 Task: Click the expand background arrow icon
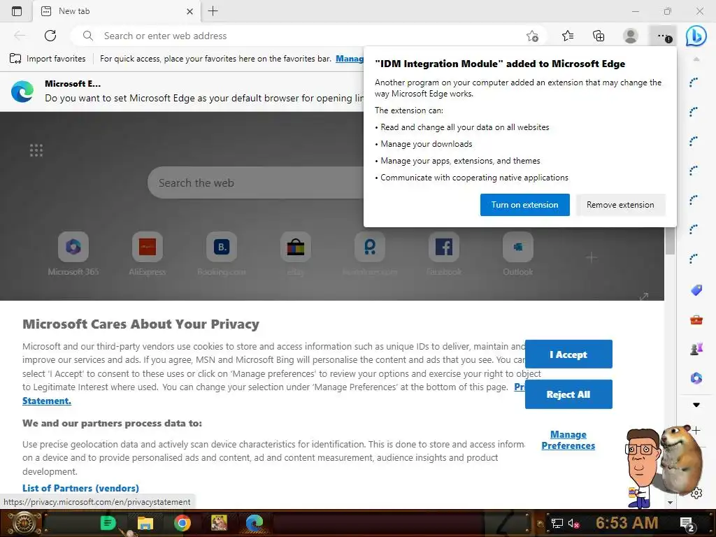(x=644, y=296)
